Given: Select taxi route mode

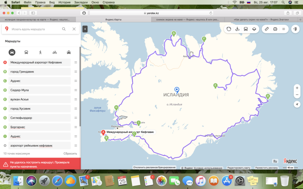Looking at the screenshot, I should pyautogui.click(x=69, y=52).
